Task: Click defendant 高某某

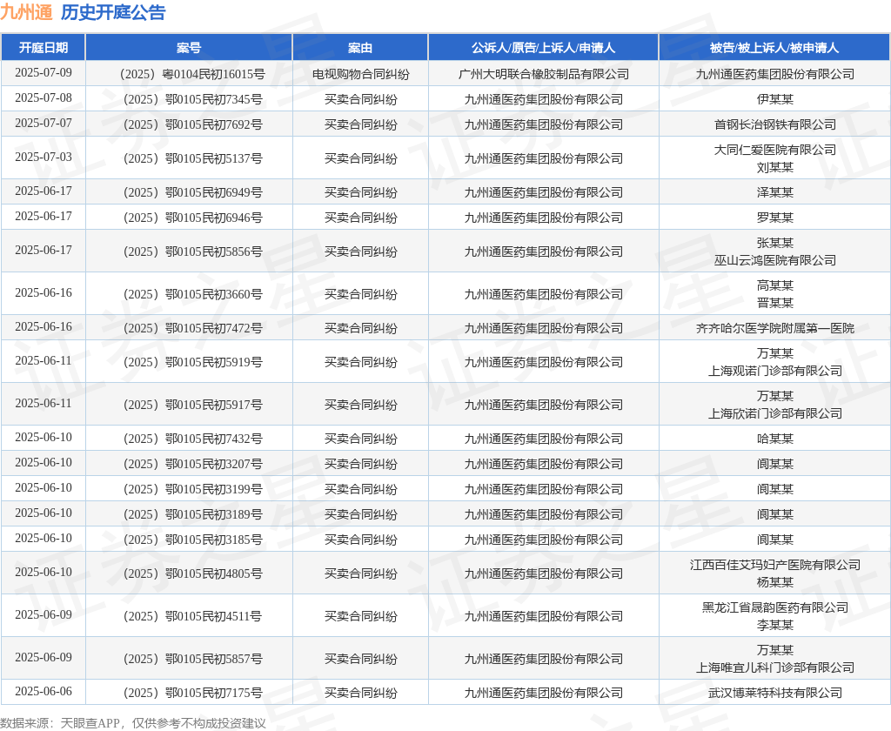Action: pos(774,285)
